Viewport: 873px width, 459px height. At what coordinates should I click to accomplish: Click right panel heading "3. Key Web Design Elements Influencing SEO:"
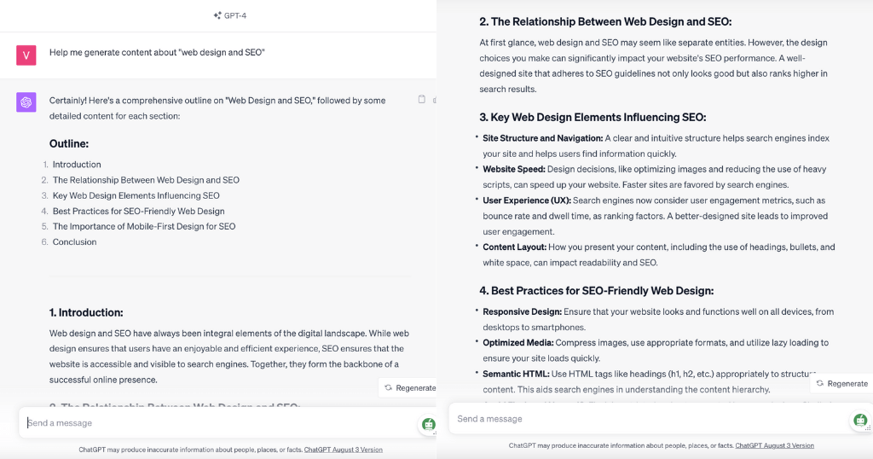(x=593, y=117)
